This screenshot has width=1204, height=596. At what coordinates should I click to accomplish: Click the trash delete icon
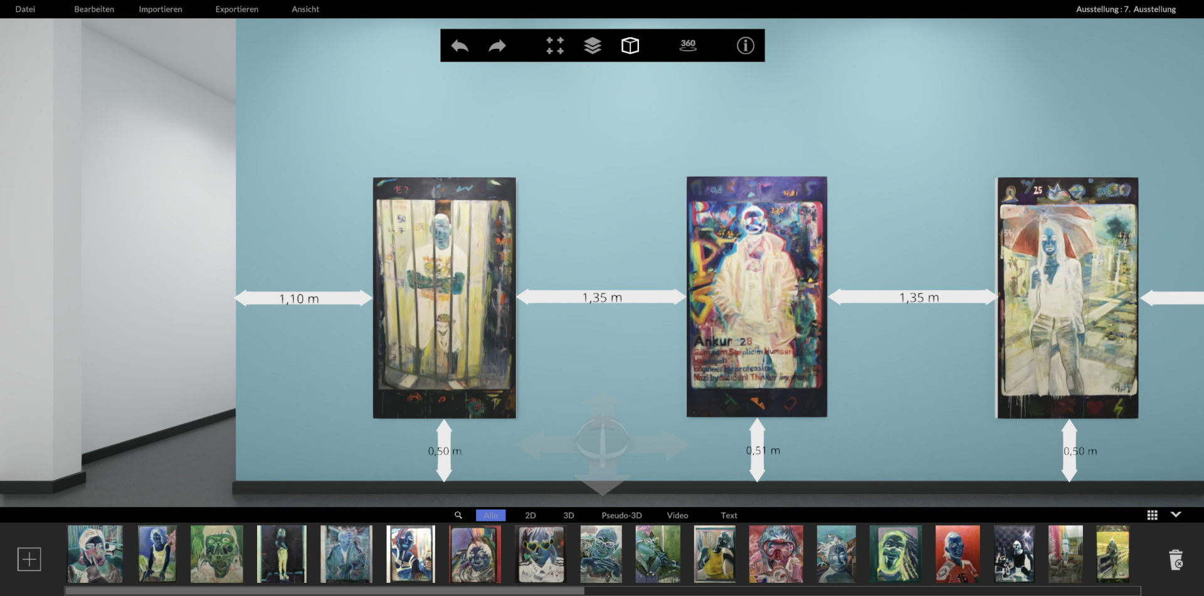coord(1176,560)
